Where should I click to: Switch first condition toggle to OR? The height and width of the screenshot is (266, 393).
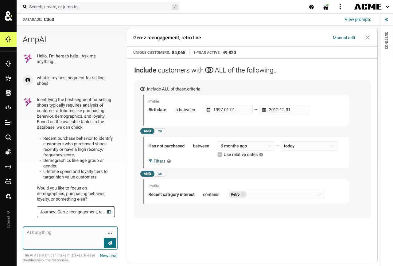point(160,131)
